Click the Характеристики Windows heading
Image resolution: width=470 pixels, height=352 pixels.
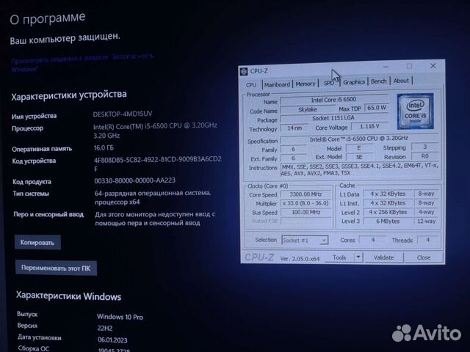pyautogui.click(x=68, y=296)
